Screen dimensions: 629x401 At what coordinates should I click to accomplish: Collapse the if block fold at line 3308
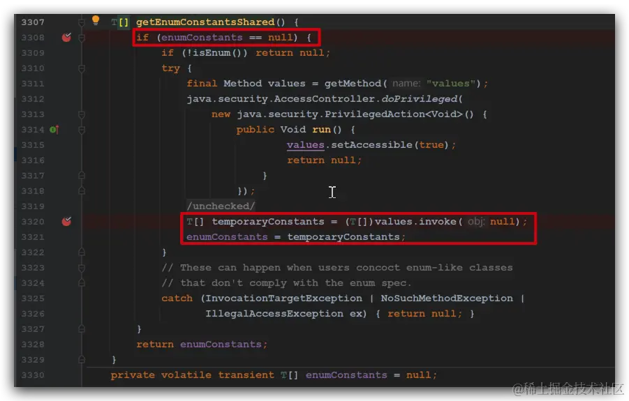(x=82, y=37)
